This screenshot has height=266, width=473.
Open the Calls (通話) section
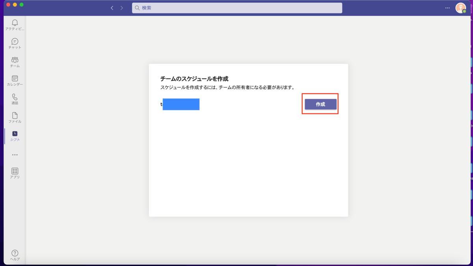pos(15,99)
